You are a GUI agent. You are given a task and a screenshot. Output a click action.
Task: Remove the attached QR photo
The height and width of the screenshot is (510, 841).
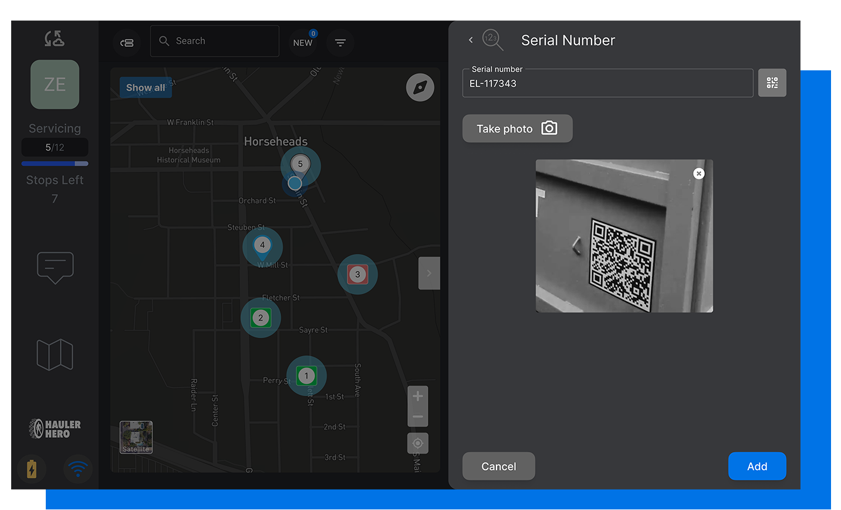[698, 174]
